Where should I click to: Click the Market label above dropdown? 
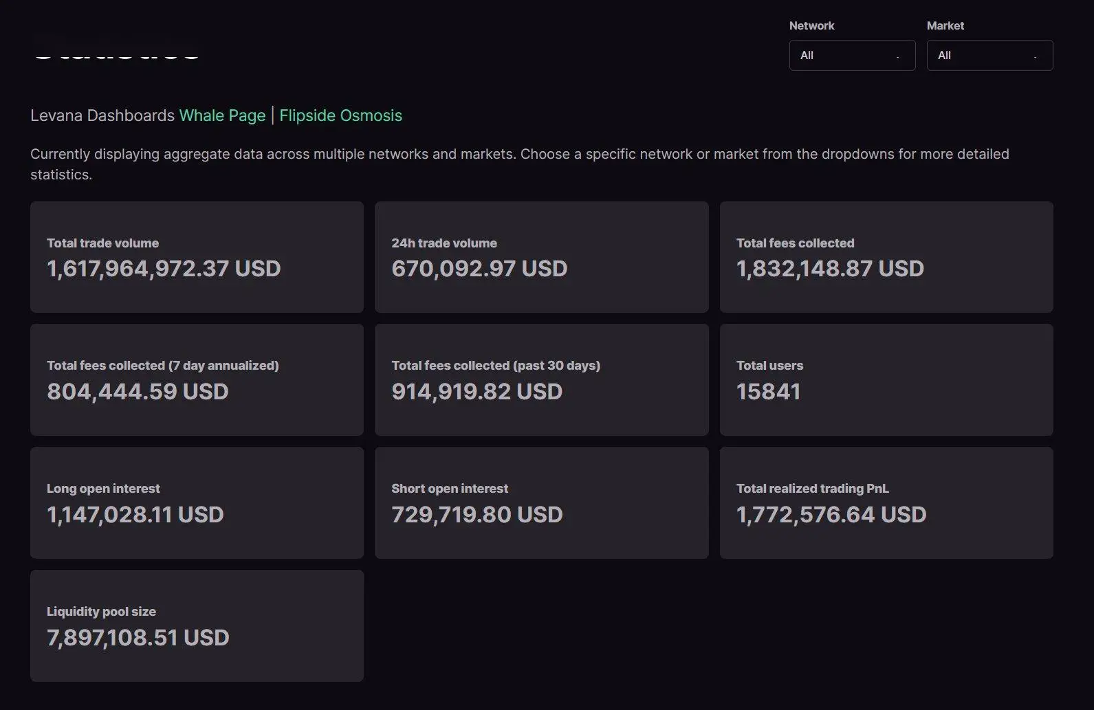tap(945, 25)
